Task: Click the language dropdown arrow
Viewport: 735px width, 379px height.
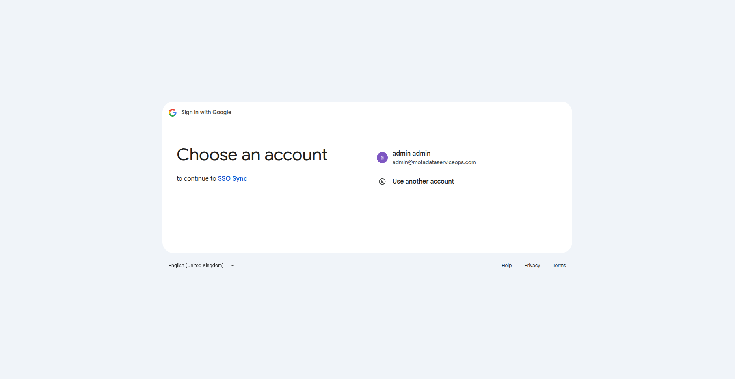Action: click(233, 266)
